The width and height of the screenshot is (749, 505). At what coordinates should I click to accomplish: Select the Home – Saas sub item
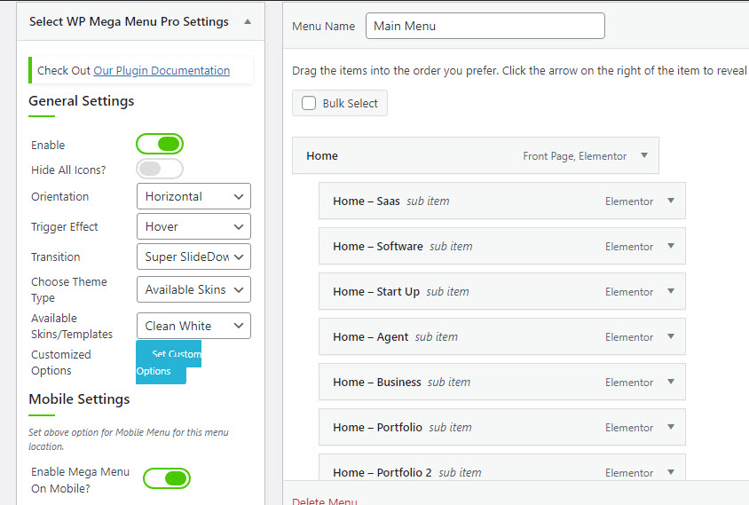point(502,201)
